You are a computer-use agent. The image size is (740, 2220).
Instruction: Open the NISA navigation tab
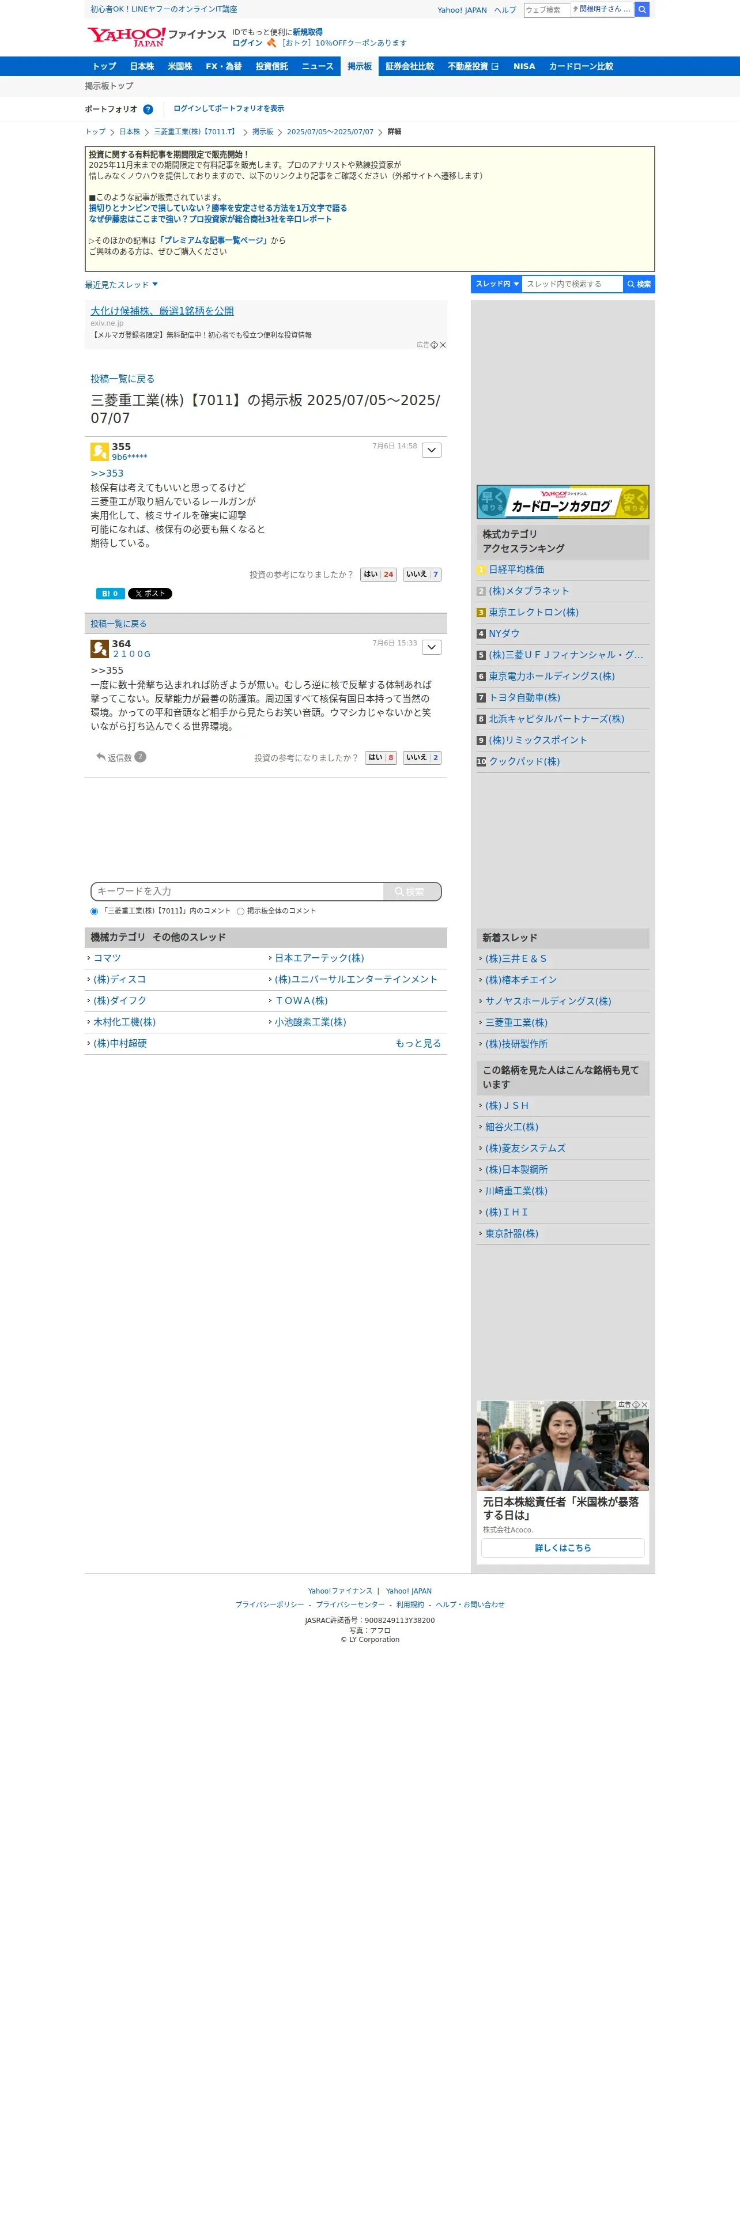(x=524, y=66)
